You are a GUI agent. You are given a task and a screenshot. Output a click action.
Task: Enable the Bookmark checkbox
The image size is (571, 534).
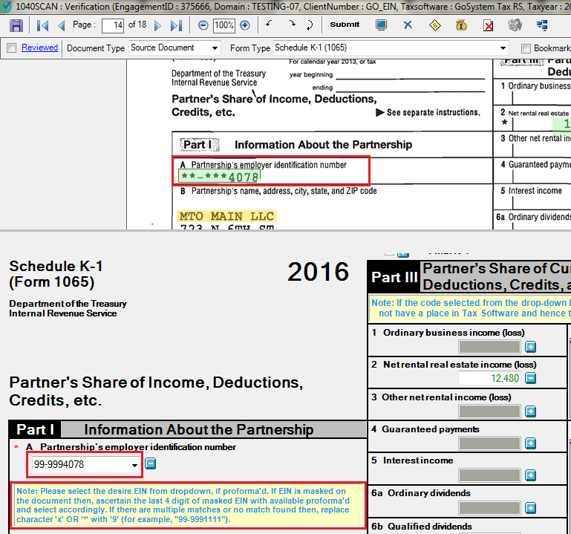pyautogui.click(x=526, y=48)
